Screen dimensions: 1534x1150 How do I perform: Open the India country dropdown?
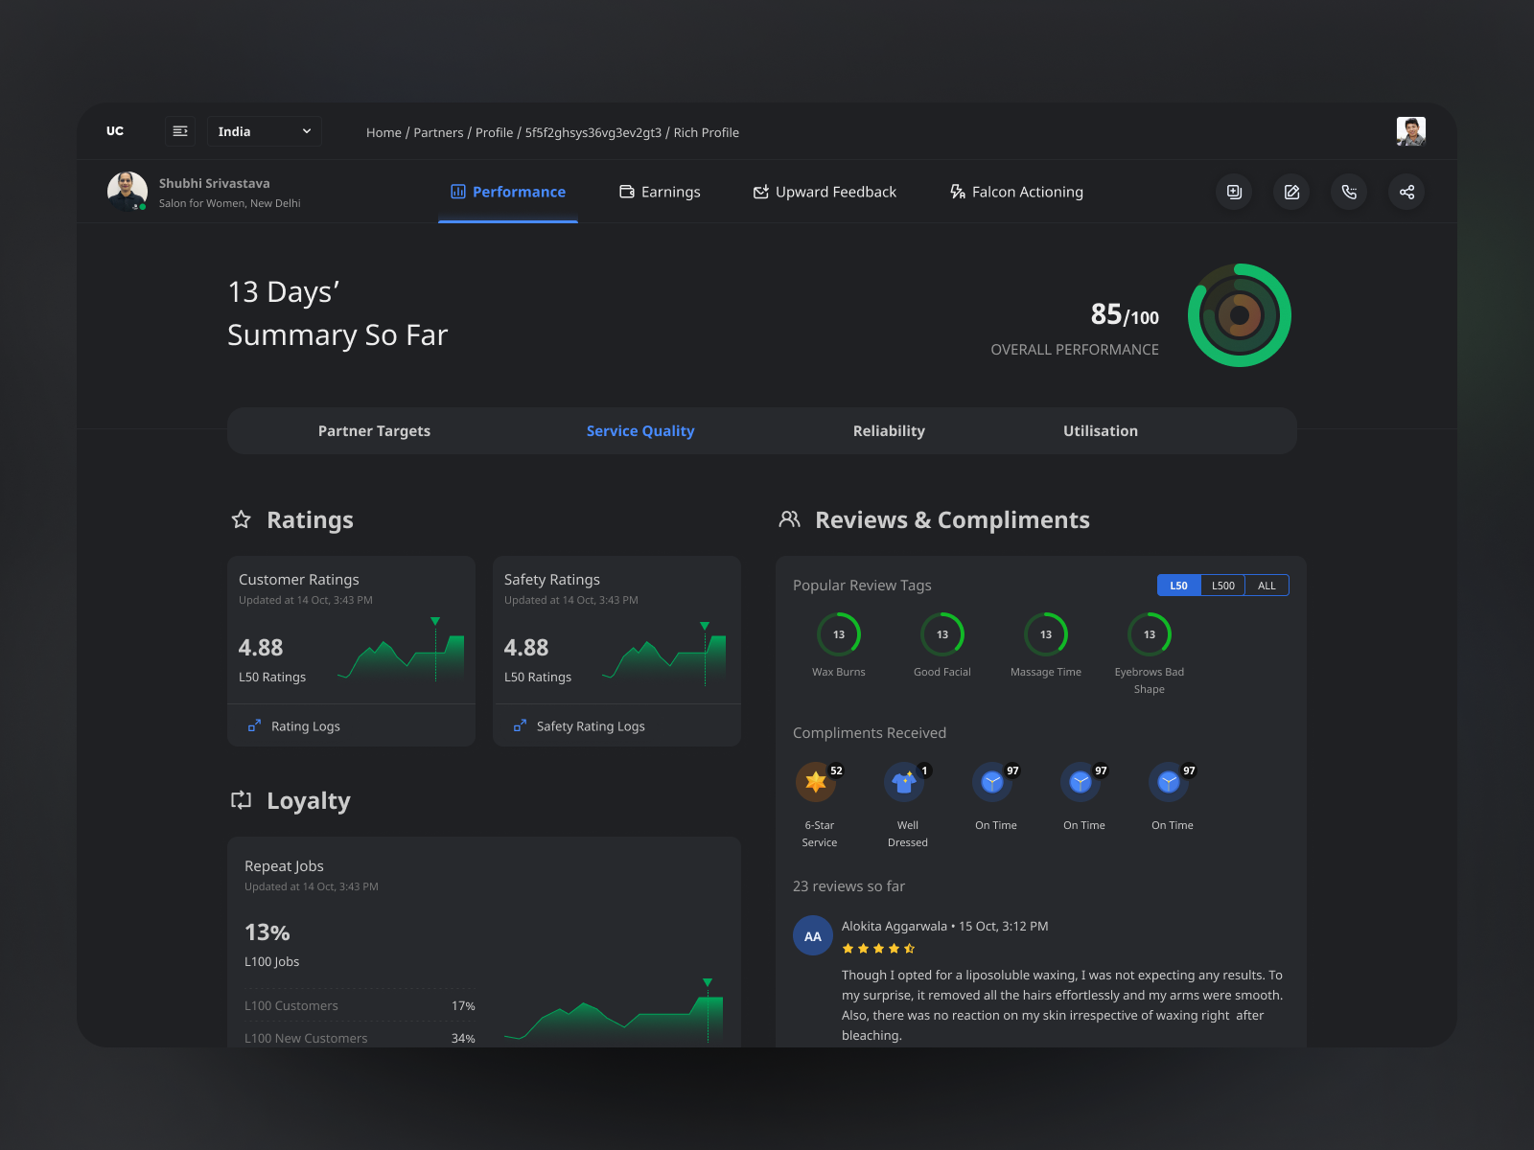[x=264, y=131]
